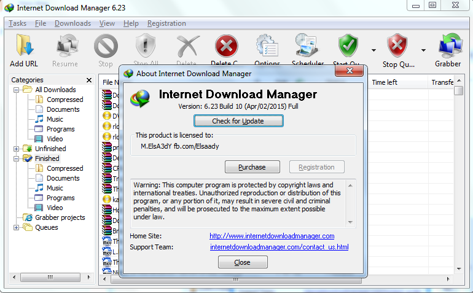Click the Start Queue green shield icon
The width and height of the screenshot is (473, 293).
pyautogui.click(x=348, y=45)
